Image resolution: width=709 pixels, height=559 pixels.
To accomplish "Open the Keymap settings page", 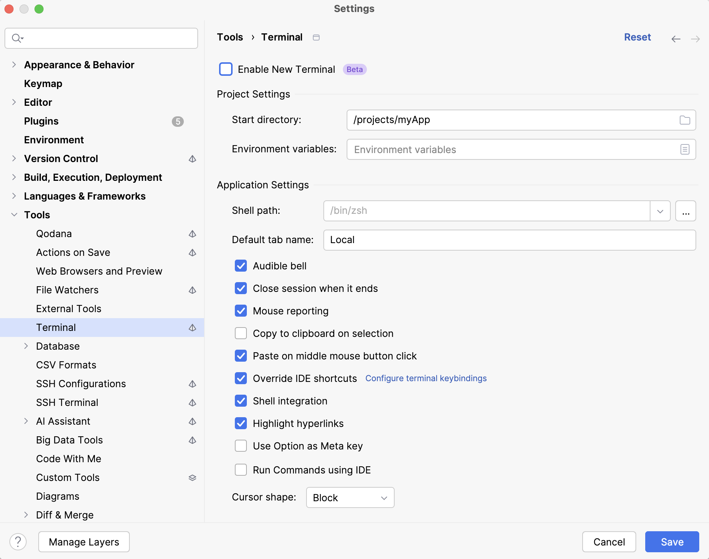I will (43, 84).
